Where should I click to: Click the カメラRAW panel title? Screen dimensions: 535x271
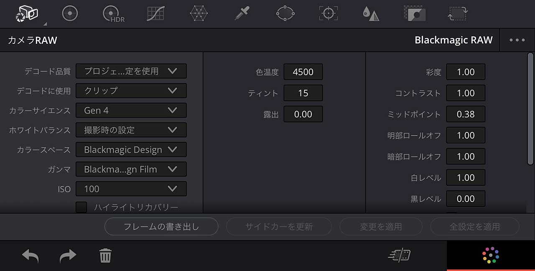[33, 40]
